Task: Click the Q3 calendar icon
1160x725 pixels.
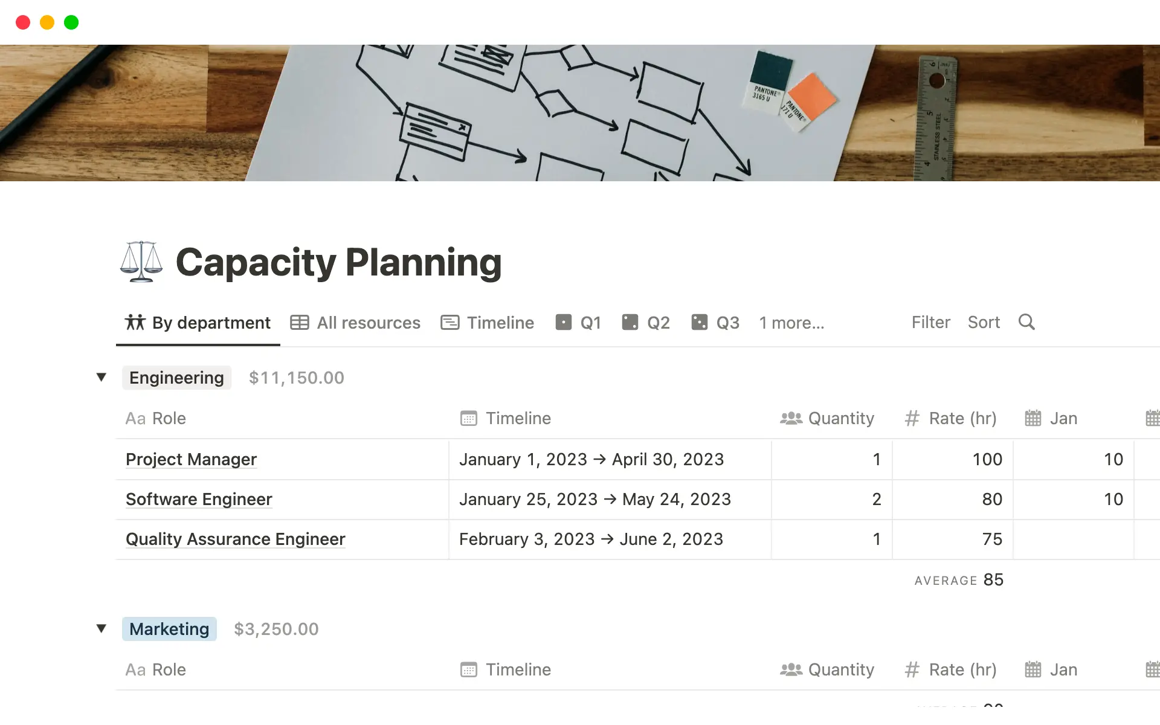Action: [x=700, y=321]
